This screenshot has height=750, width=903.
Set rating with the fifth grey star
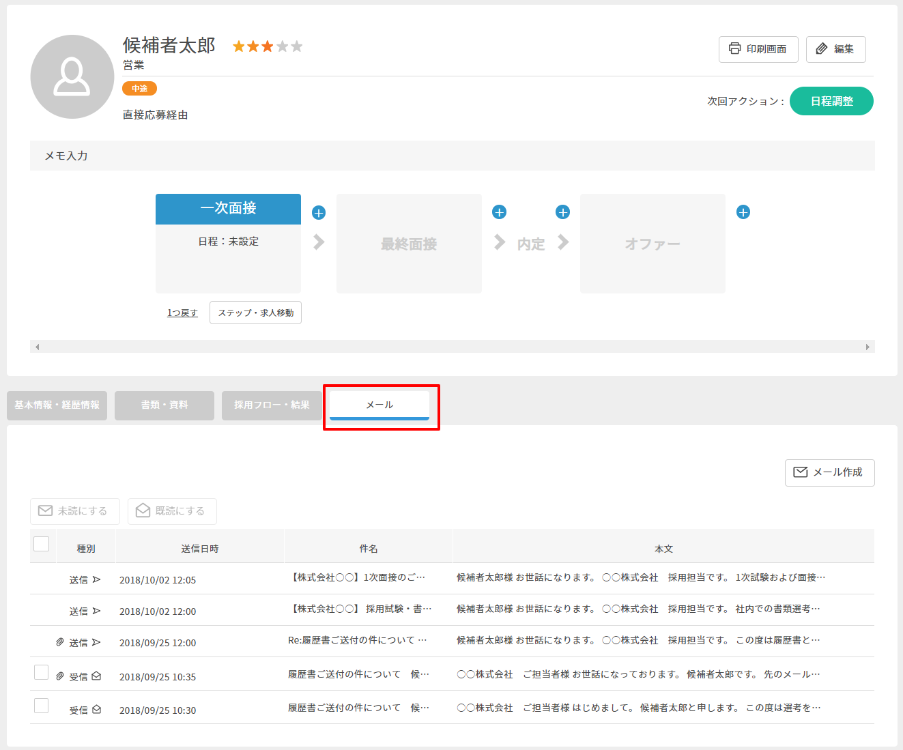(296, 46)
